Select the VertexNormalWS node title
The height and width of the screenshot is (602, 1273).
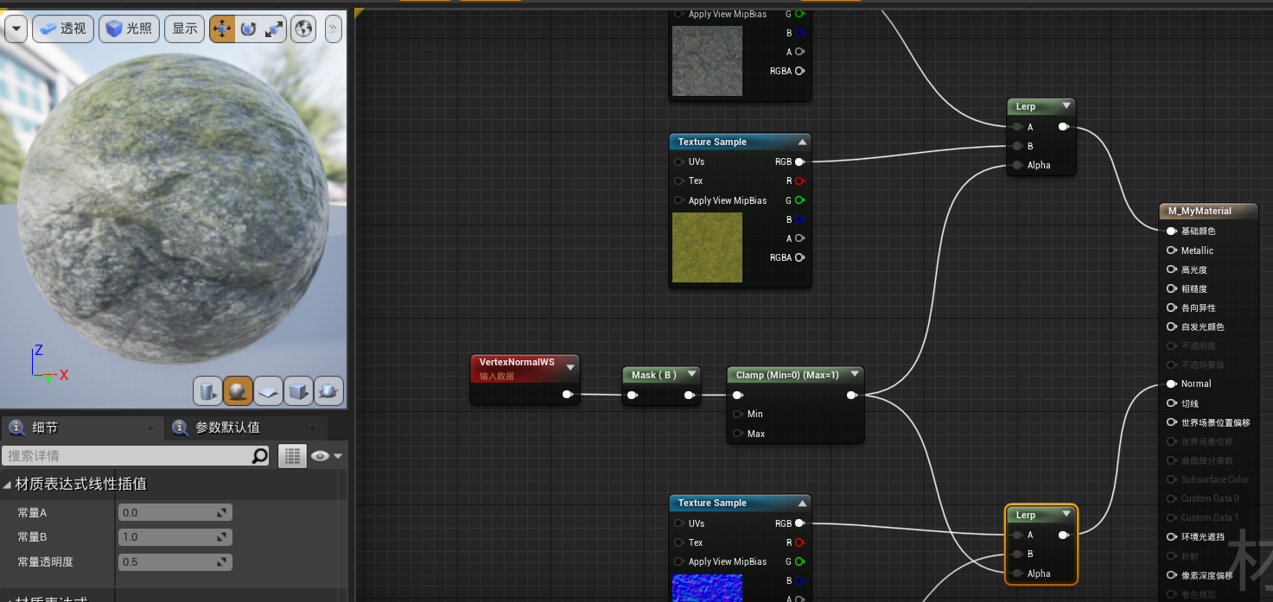[517, 362]
